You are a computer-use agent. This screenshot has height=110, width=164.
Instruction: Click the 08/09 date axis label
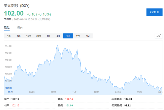32,92
